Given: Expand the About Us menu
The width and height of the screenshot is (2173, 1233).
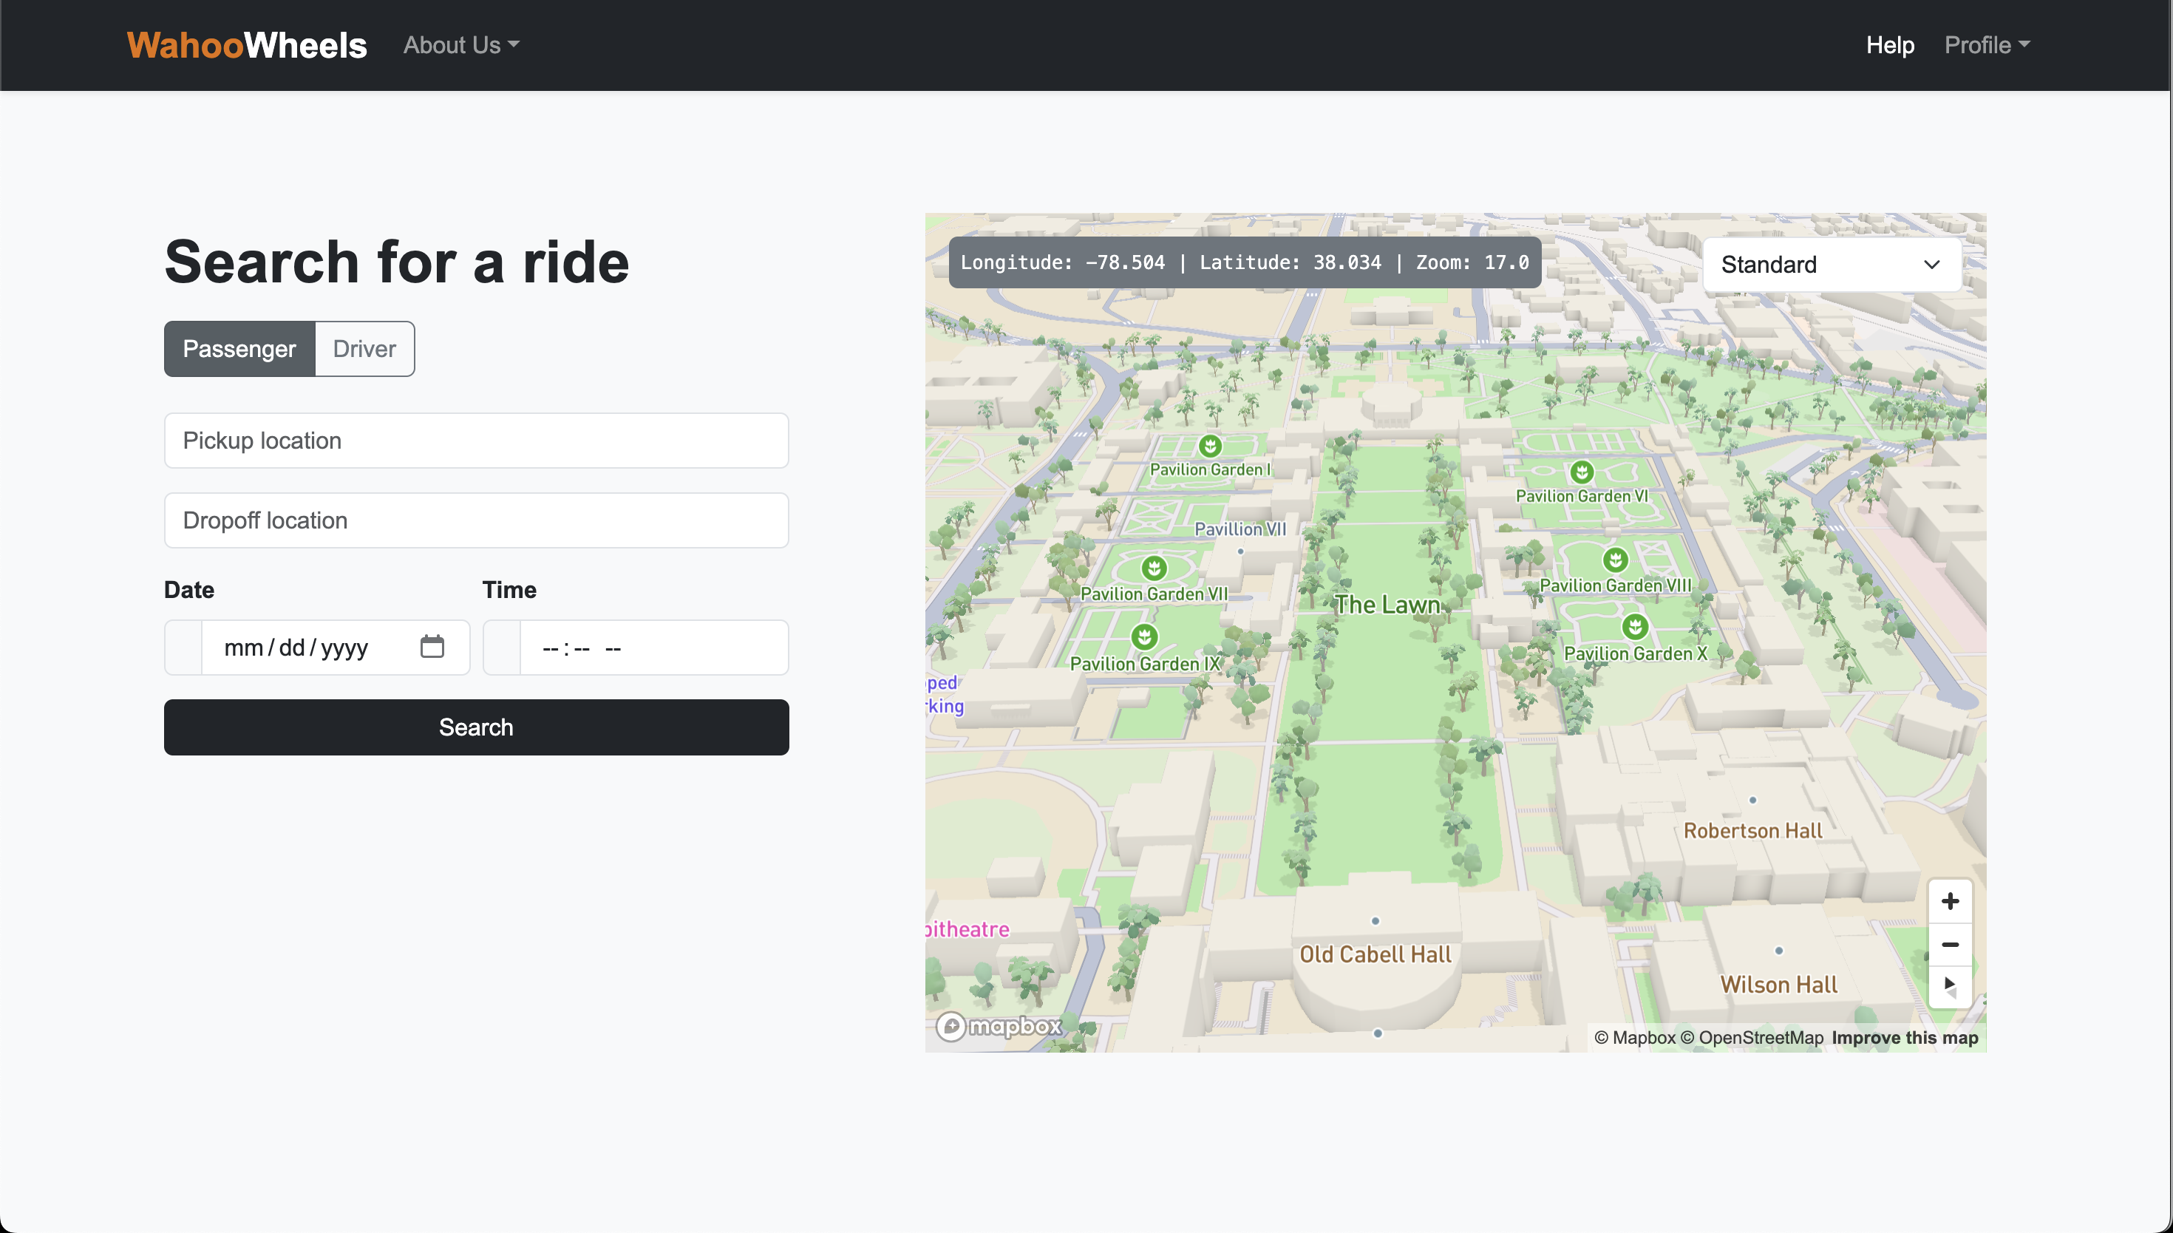Looking at the screenshot, I should pyautogui.click(x=460, y=45).
